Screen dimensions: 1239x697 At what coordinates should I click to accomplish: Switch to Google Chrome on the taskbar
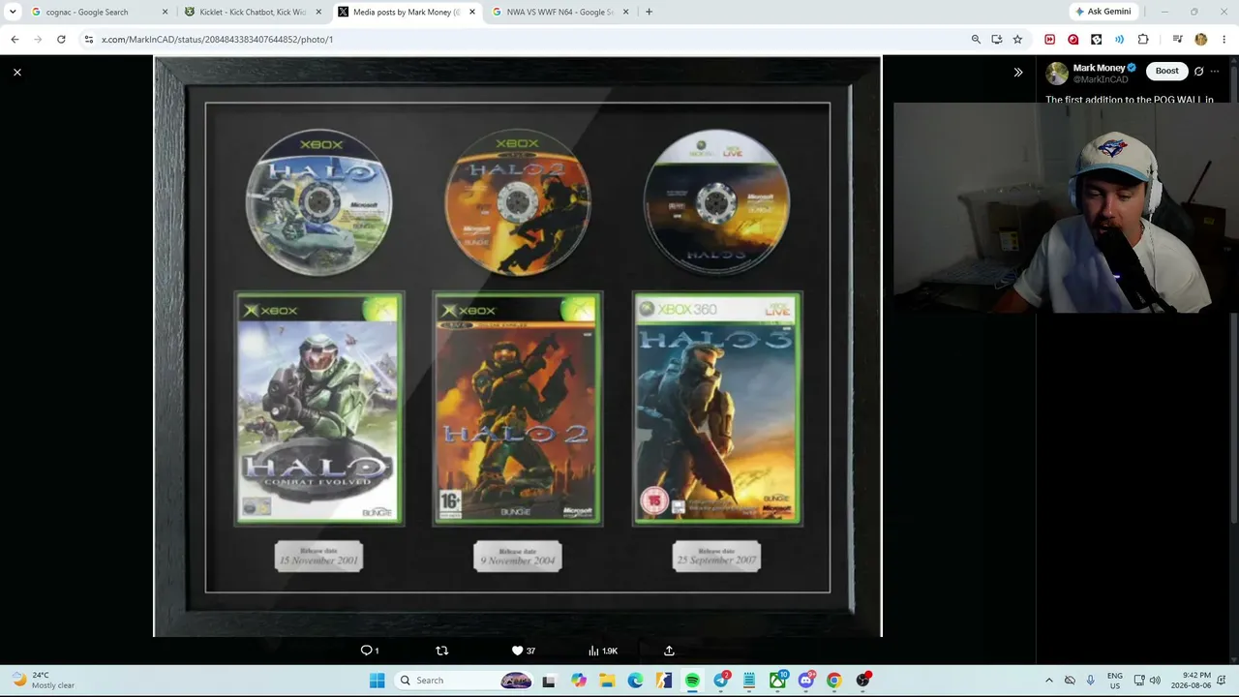point(834,681)
